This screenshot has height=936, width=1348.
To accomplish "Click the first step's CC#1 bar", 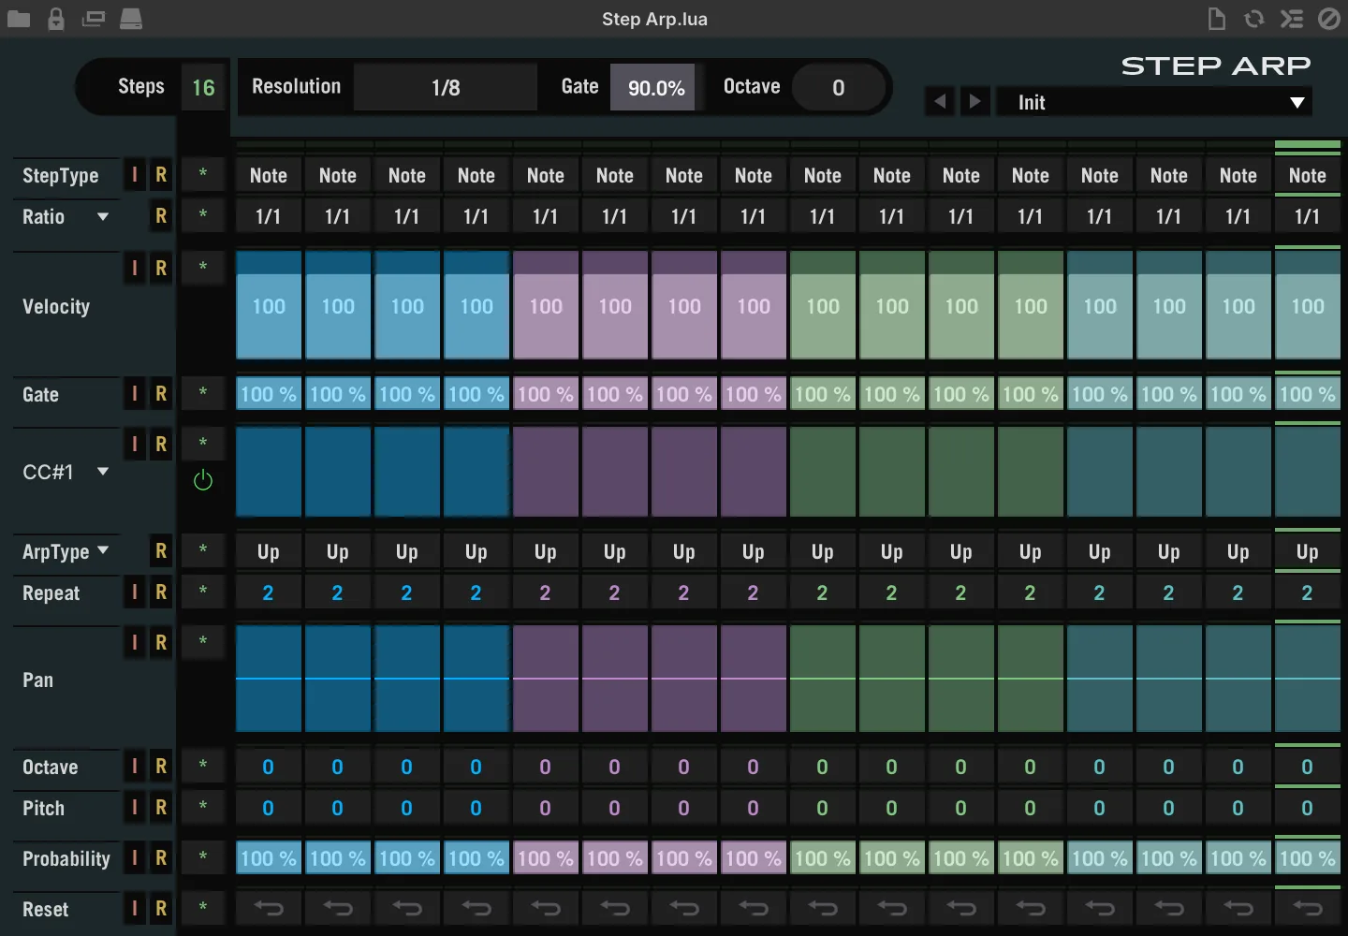I will 269,472.
